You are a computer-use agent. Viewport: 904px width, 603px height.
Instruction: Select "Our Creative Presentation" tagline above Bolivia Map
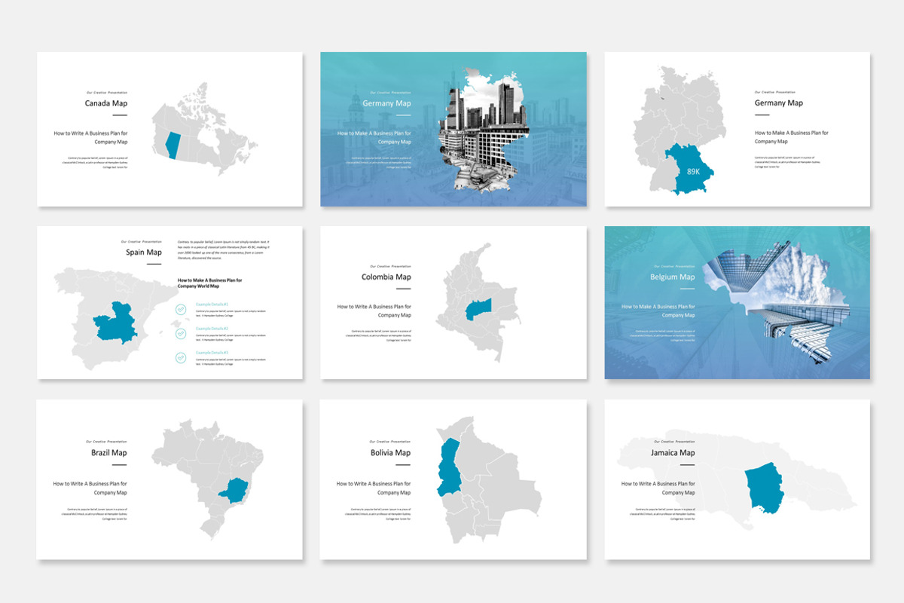pos(390,442)
